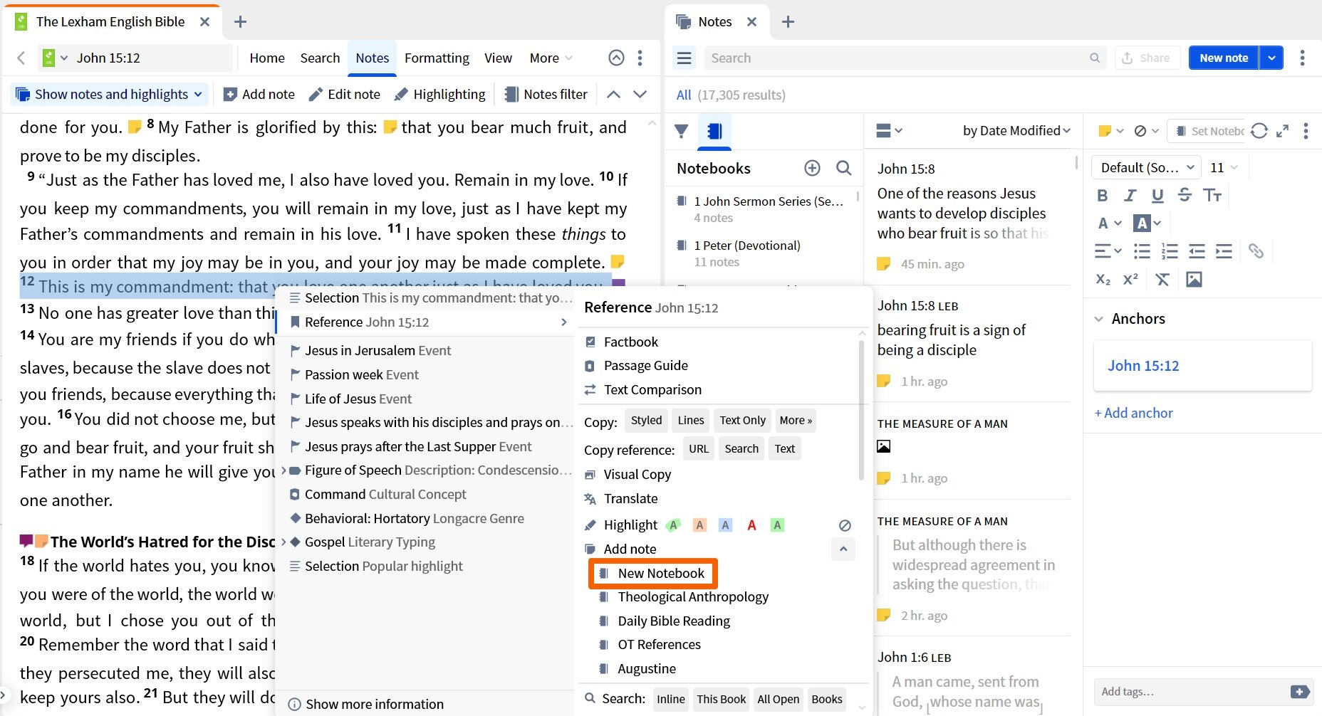The height and width of the screenshot is (716, 1322).
Task: Toggle italic formatting in note editor
Action: pos(1130,195)
